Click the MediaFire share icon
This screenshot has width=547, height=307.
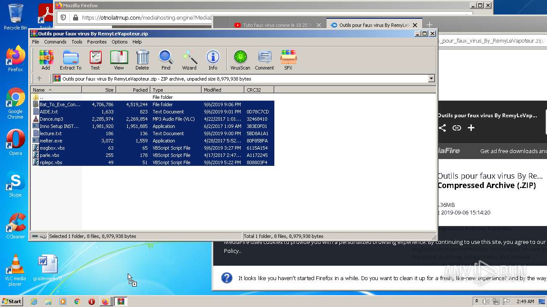pos(442,128)
